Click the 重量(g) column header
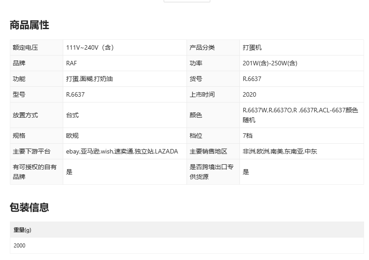The width and height of the screenshot is (369, 260). [22, 230]
